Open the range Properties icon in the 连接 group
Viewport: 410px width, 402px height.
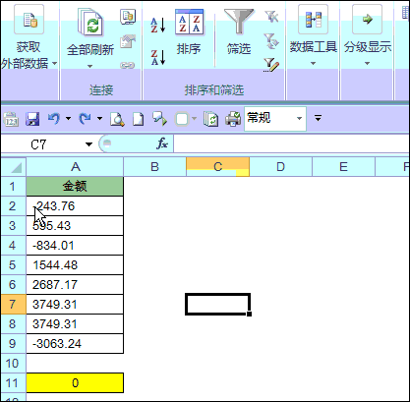[128, 42]
